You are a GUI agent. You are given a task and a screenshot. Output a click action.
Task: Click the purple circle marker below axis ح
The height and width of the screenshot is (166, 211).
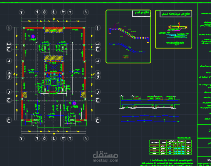click(74, 103)
